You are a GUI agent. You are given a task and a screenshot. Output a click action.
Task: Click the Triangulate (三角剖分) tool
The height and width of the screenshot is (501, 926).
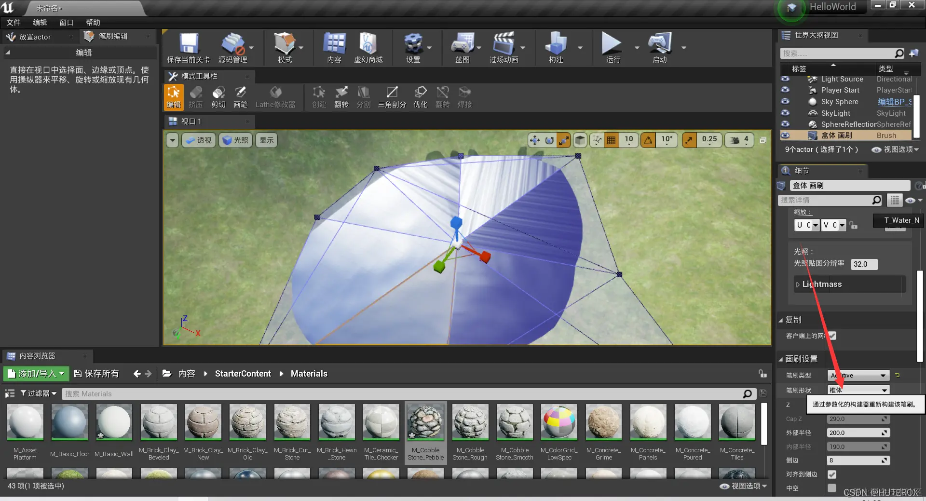point(392,96)
